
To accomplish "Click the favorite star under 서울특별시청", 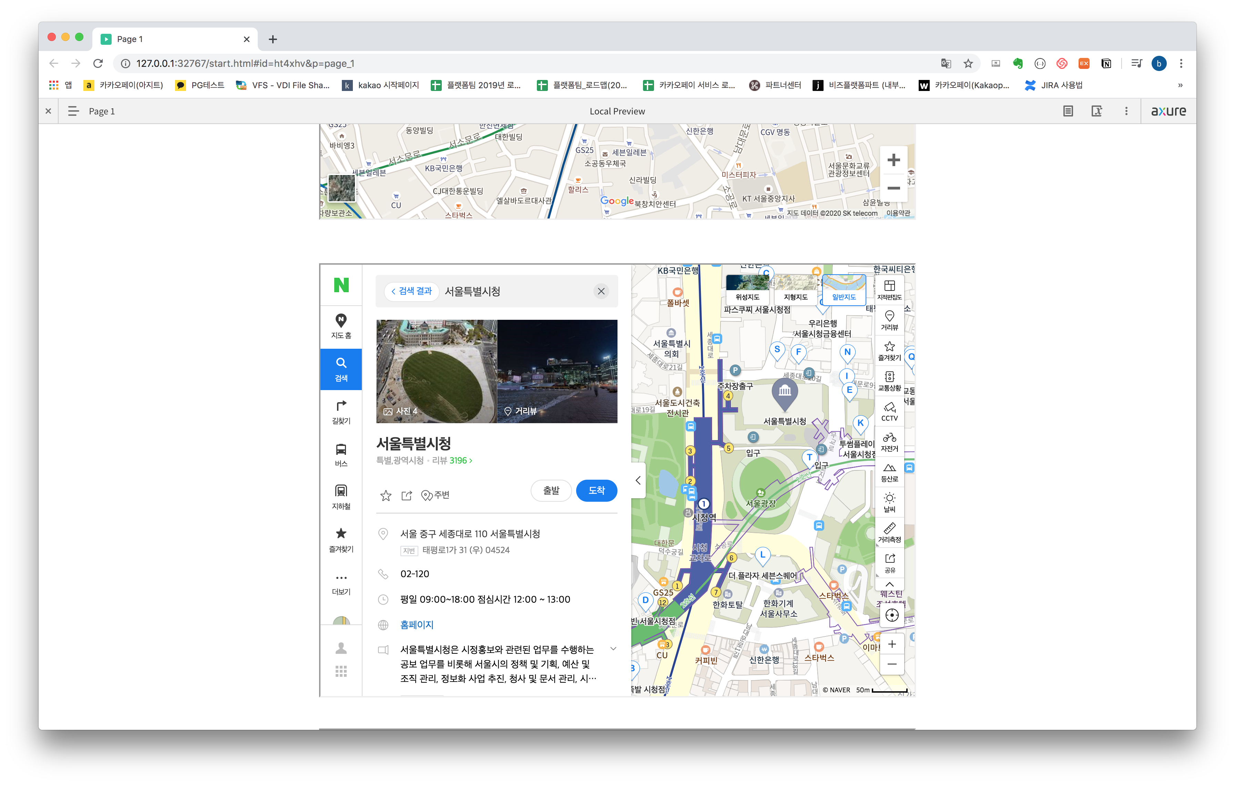I will [x=386, y=495].
